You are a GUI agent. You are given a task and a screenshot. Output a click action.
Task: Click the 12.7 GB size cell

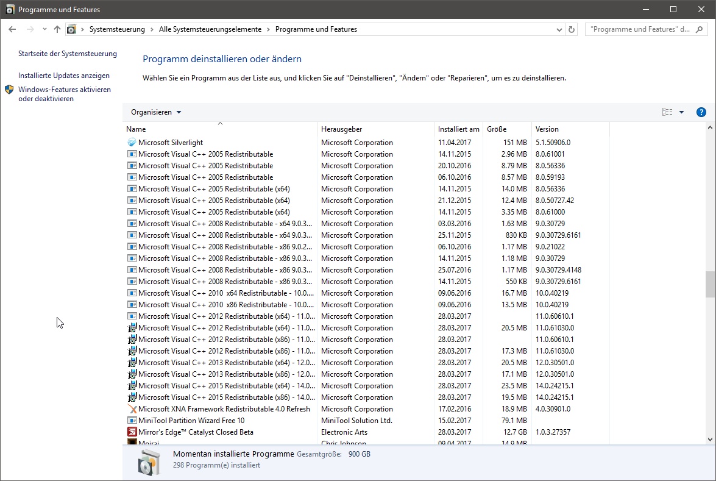515,432
